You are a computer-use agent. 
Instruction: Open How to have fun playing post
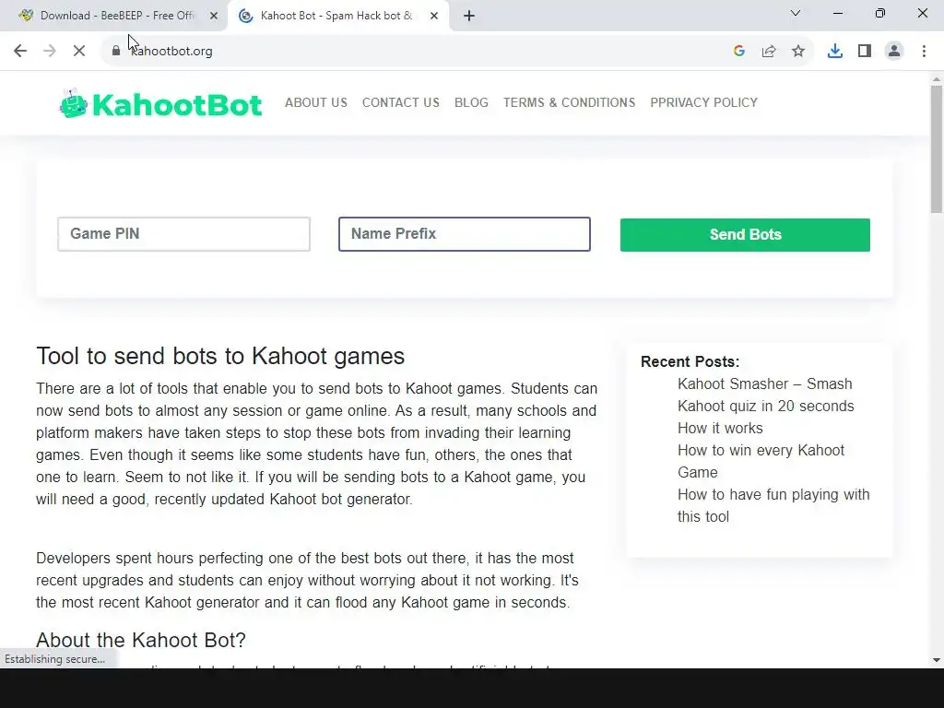click(773, 505)
